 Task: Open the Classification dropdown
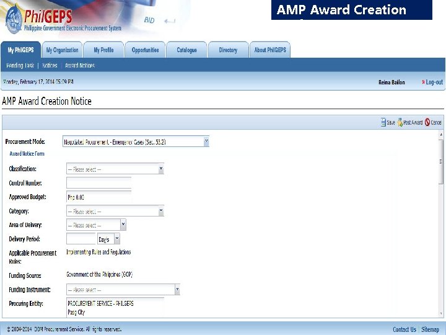(161, 169)
